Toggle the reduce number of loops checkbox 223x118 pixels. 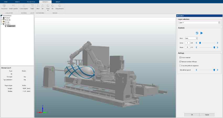click(x=180, y=61)
